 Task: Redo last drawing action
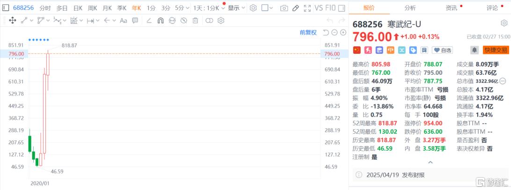tap(342, 21)
